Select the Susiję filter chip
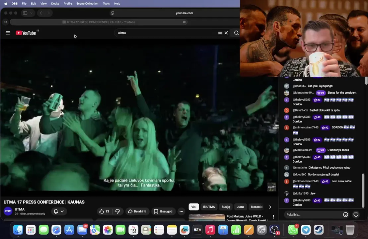Viewport: 368px width, 239px height. [x=226, y=207]
